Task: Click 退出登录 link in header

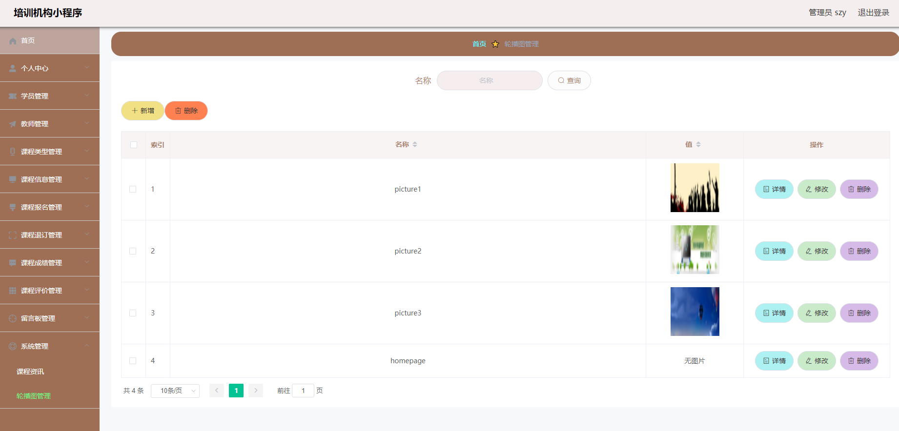Action: tap(874, 13)
